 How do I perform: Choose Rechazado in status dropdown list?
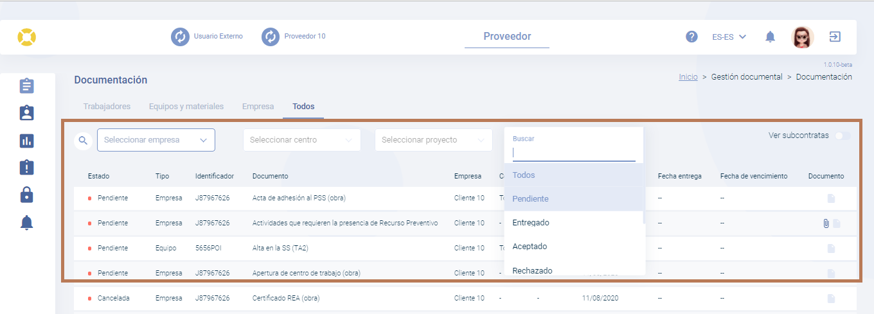pos(573,270)
